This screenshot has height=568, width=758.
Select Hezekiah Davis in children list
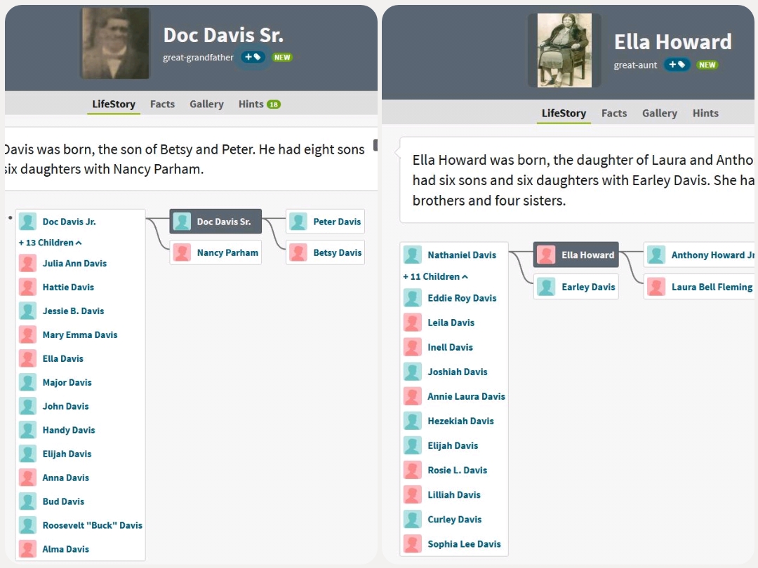460,421
